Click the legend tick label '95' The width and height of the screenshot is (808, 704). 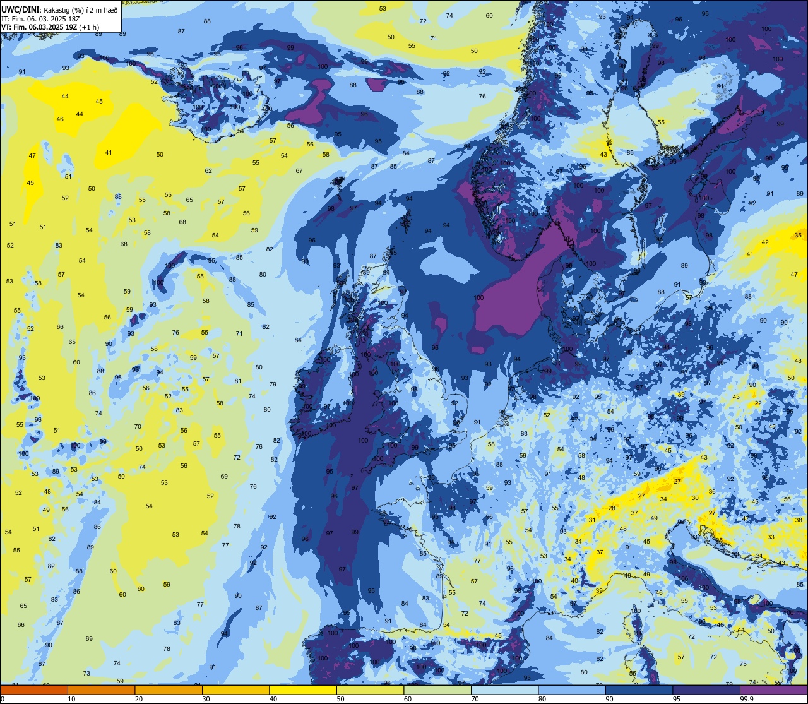click(677, 699)
